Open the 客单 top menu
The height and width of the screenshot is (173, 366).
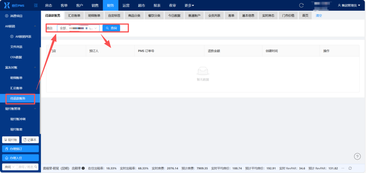pyautogui.click(x=64, y=5)
